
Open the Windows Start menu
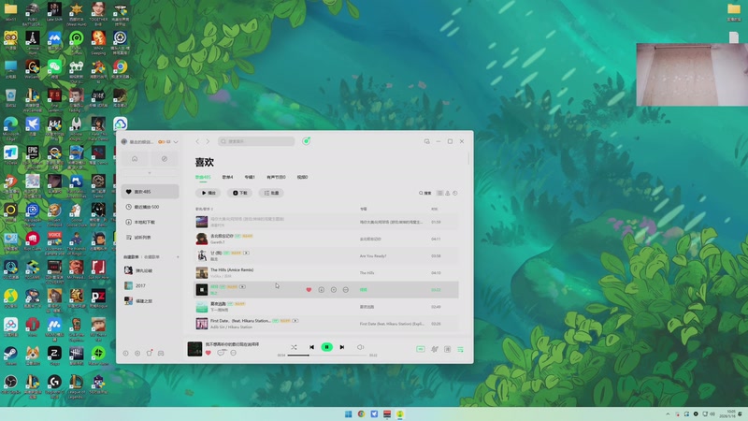[348, 414]
